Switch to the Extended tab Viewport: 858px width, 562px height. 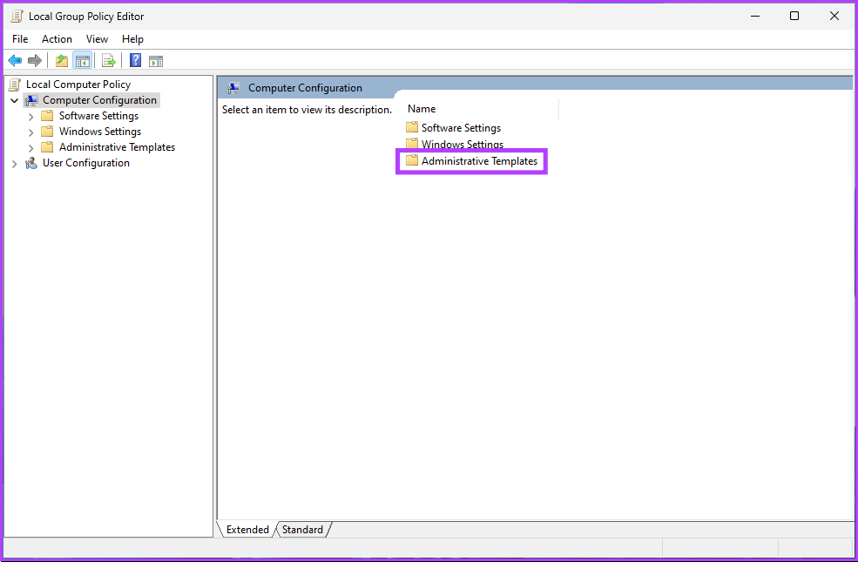(x=247, y=530)
